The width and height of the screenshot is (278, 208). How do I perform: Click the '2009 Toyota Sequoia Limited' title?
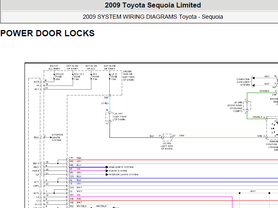(x=153, y=5)
